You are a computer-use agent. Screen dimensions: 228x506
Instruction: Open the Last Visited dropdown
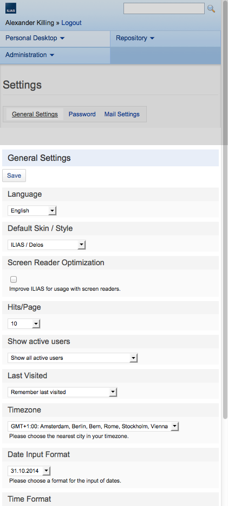point(62,392)
